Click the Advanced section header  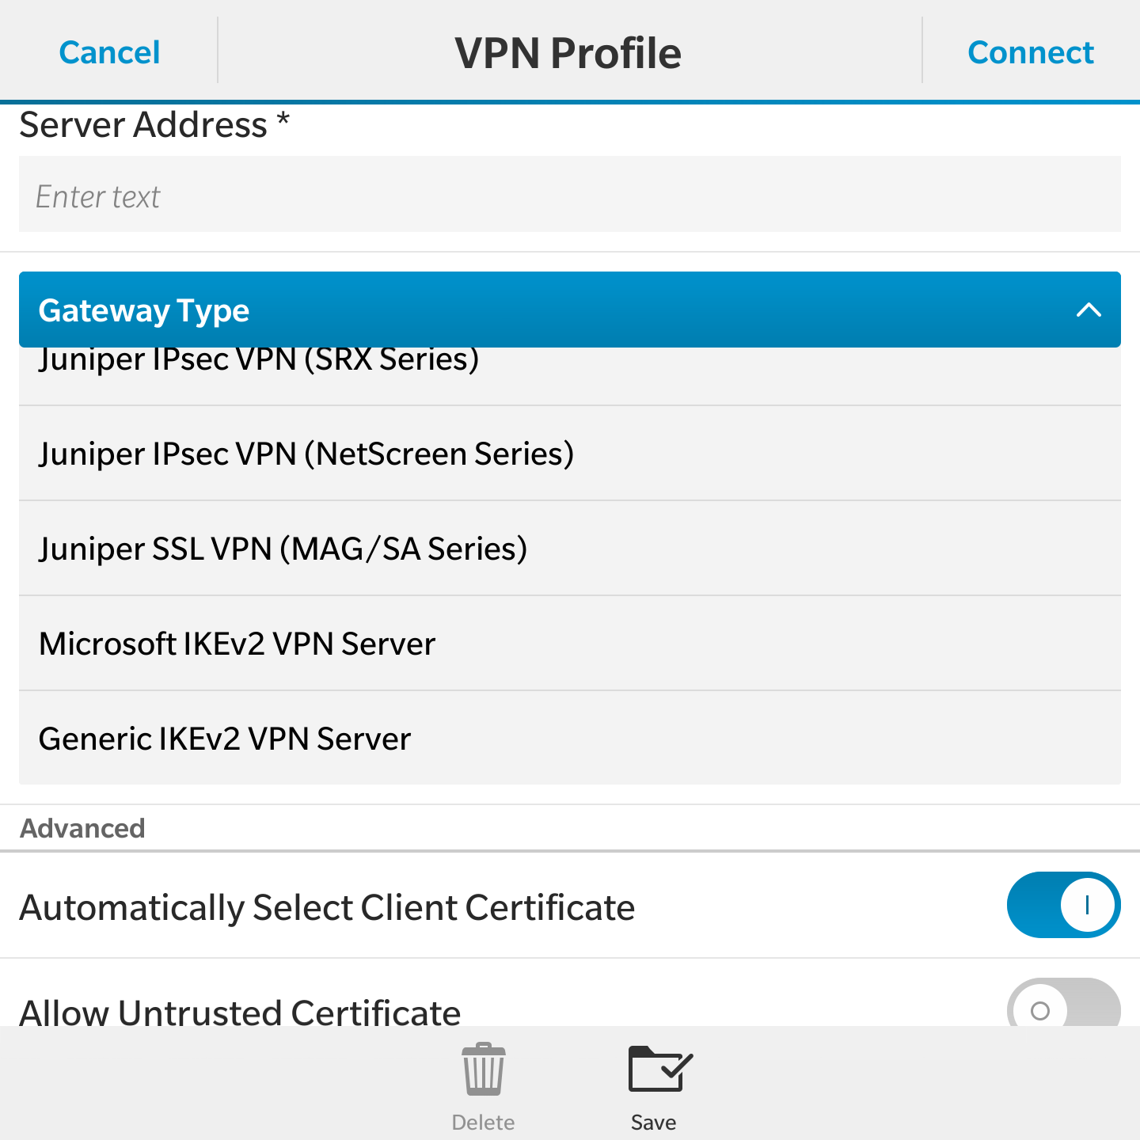pyautogui.click(x=82, y=828)
